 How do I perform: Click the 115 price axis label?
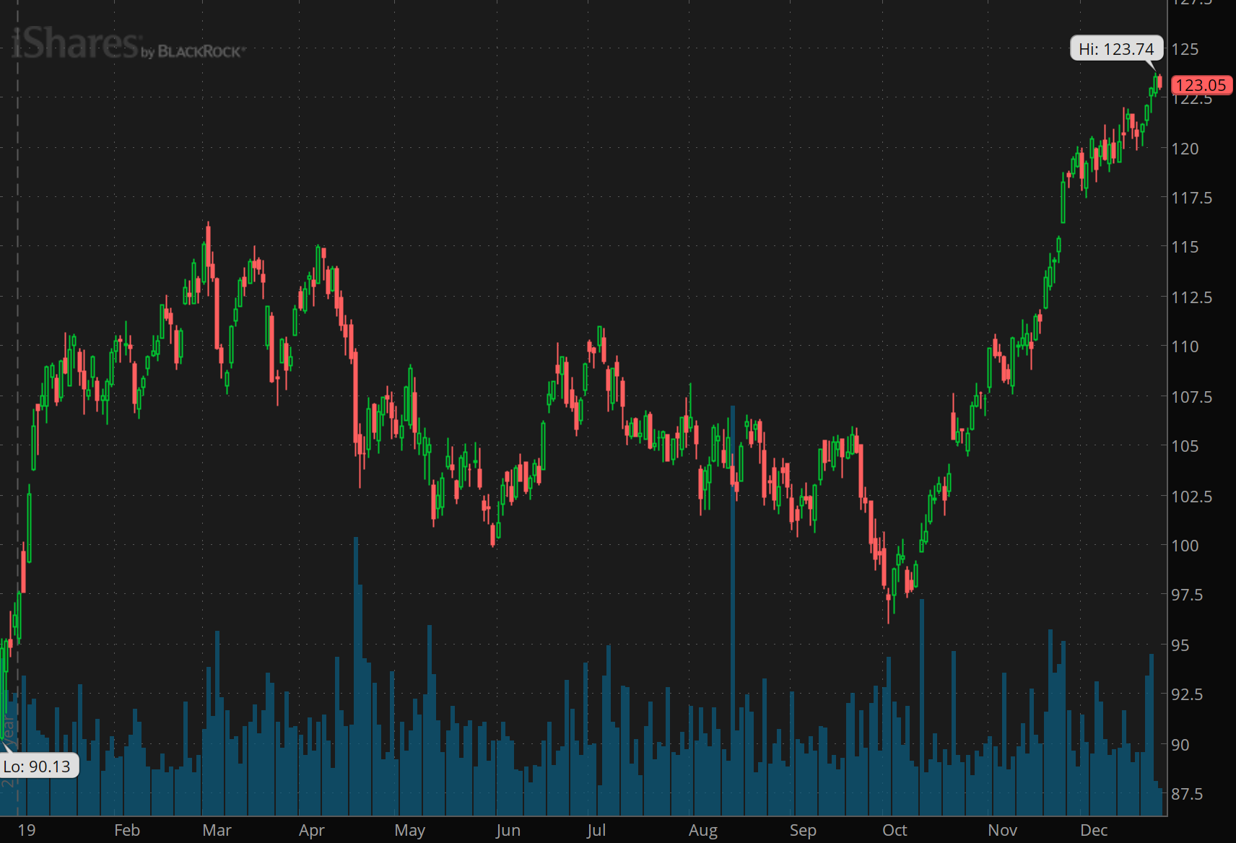tap(1185, 247)
